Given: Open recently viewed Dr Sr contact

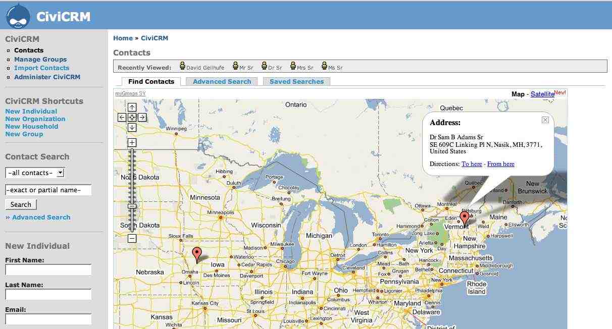Looking at the screenshot, I should [272, 67].
